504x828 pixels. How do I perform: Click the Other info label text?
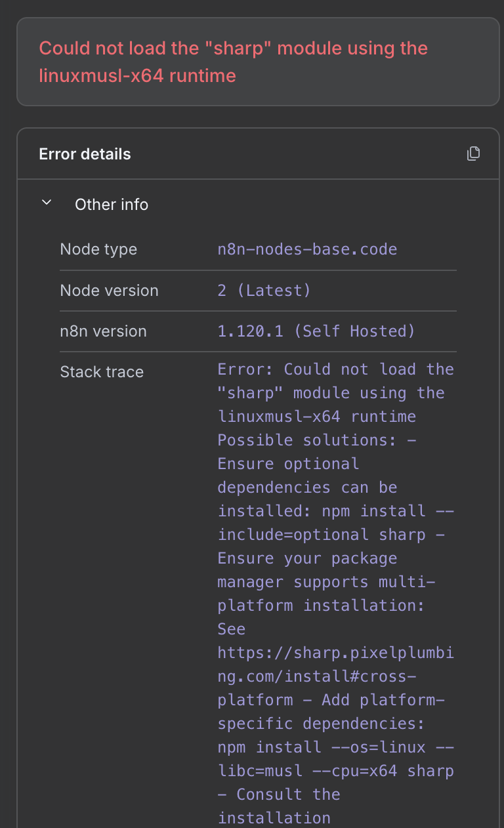click(112, 204)
